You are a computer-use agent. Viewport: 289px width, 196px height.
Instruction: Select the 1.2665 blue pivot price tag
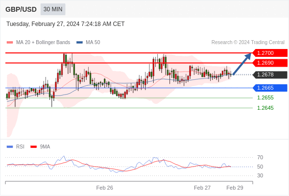pyautogui.click(x=270, y=88)
